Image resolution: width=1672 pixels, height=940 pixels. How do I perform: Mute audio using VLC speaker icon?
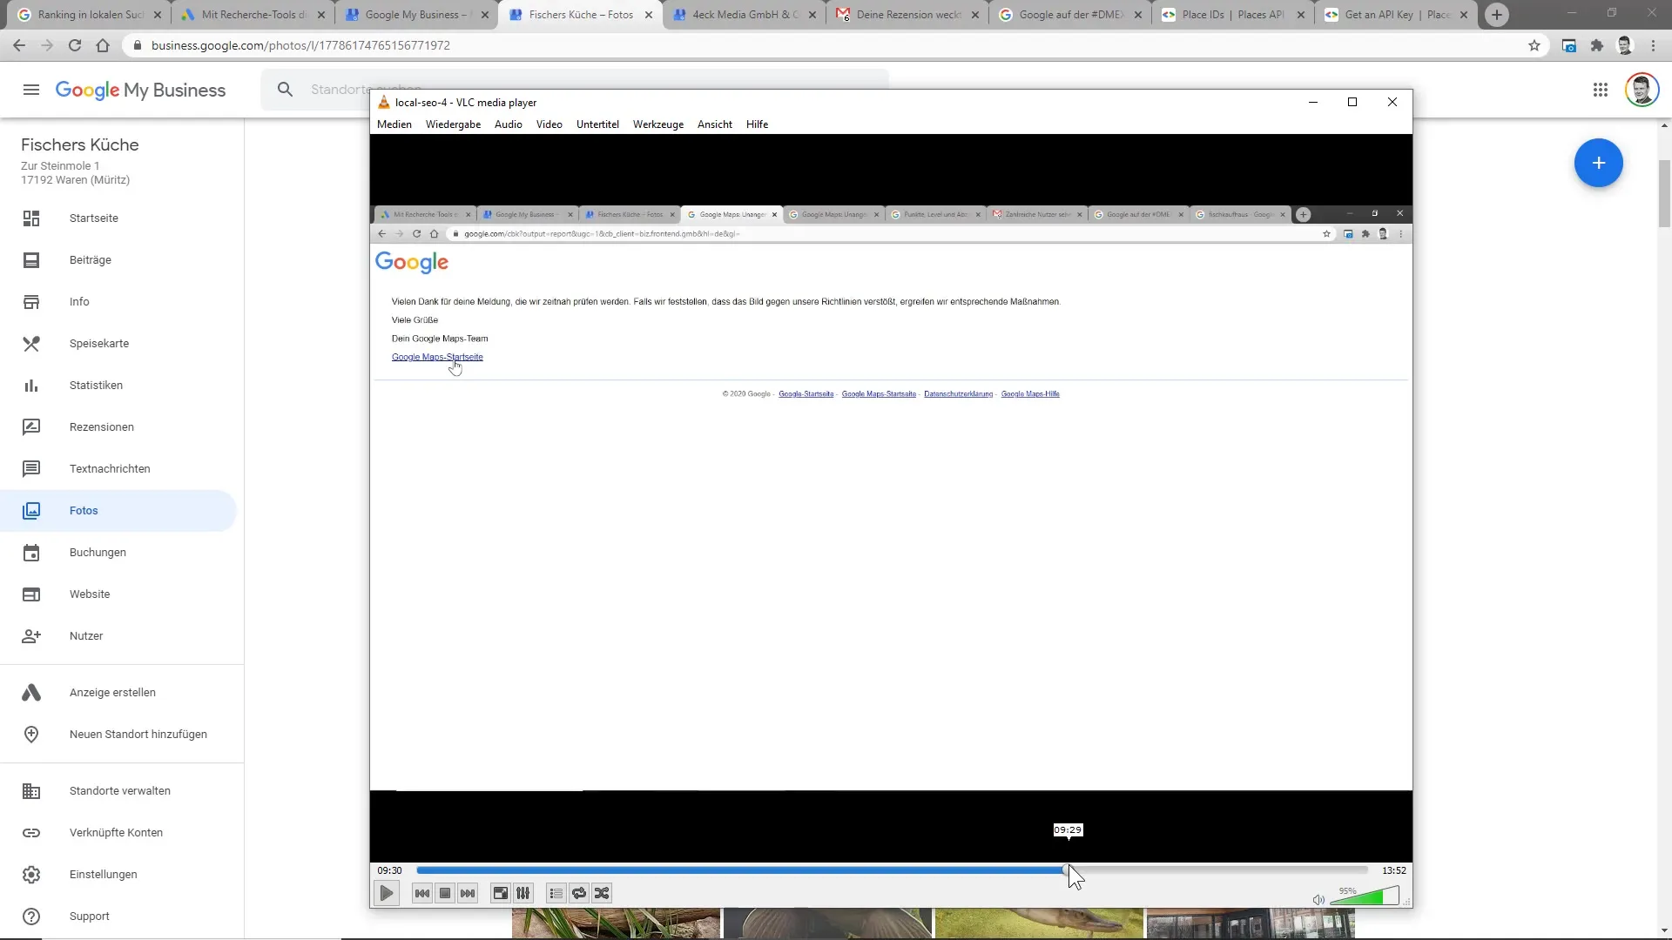click(x=1318, y=900)
